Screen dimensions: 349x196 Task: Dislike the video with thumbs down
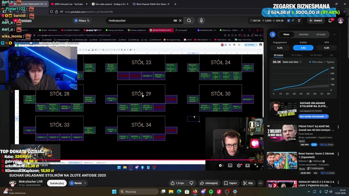pos(191,183)
